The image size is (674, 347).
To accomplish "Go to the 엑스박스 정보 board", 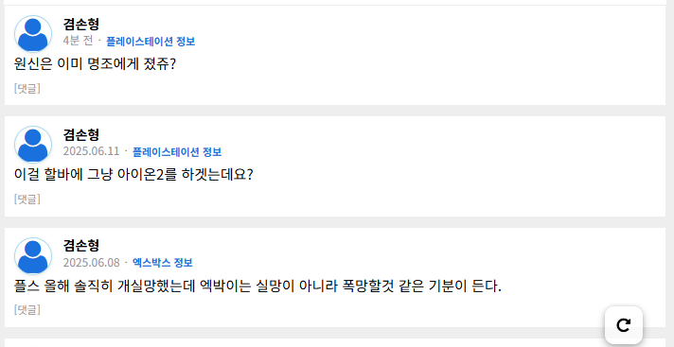I will click(x=163, y=263).
